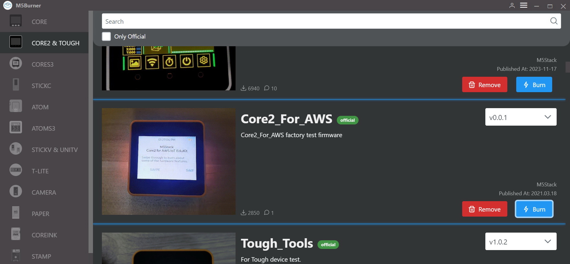Select STAMP category label
570x264 pixels.
41,257
